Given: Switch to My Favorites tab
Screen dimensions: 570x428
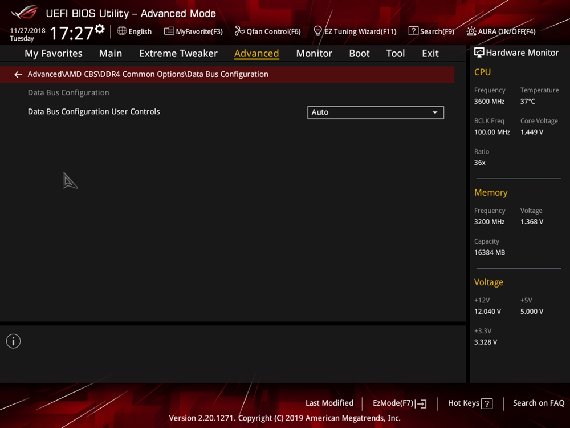Looking at the screenshot, I should tap(54, 54).
